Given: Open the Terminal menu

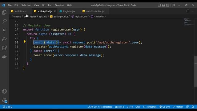Looking at the screenshot, I should (x=59, y=5).
